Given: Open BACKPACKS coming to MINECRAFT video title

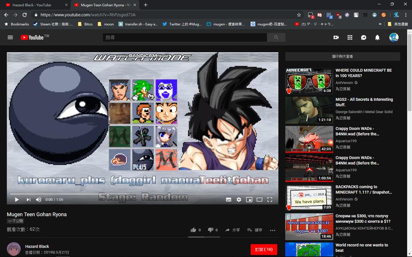Looking at the screenshot, I should click(364, 189).
